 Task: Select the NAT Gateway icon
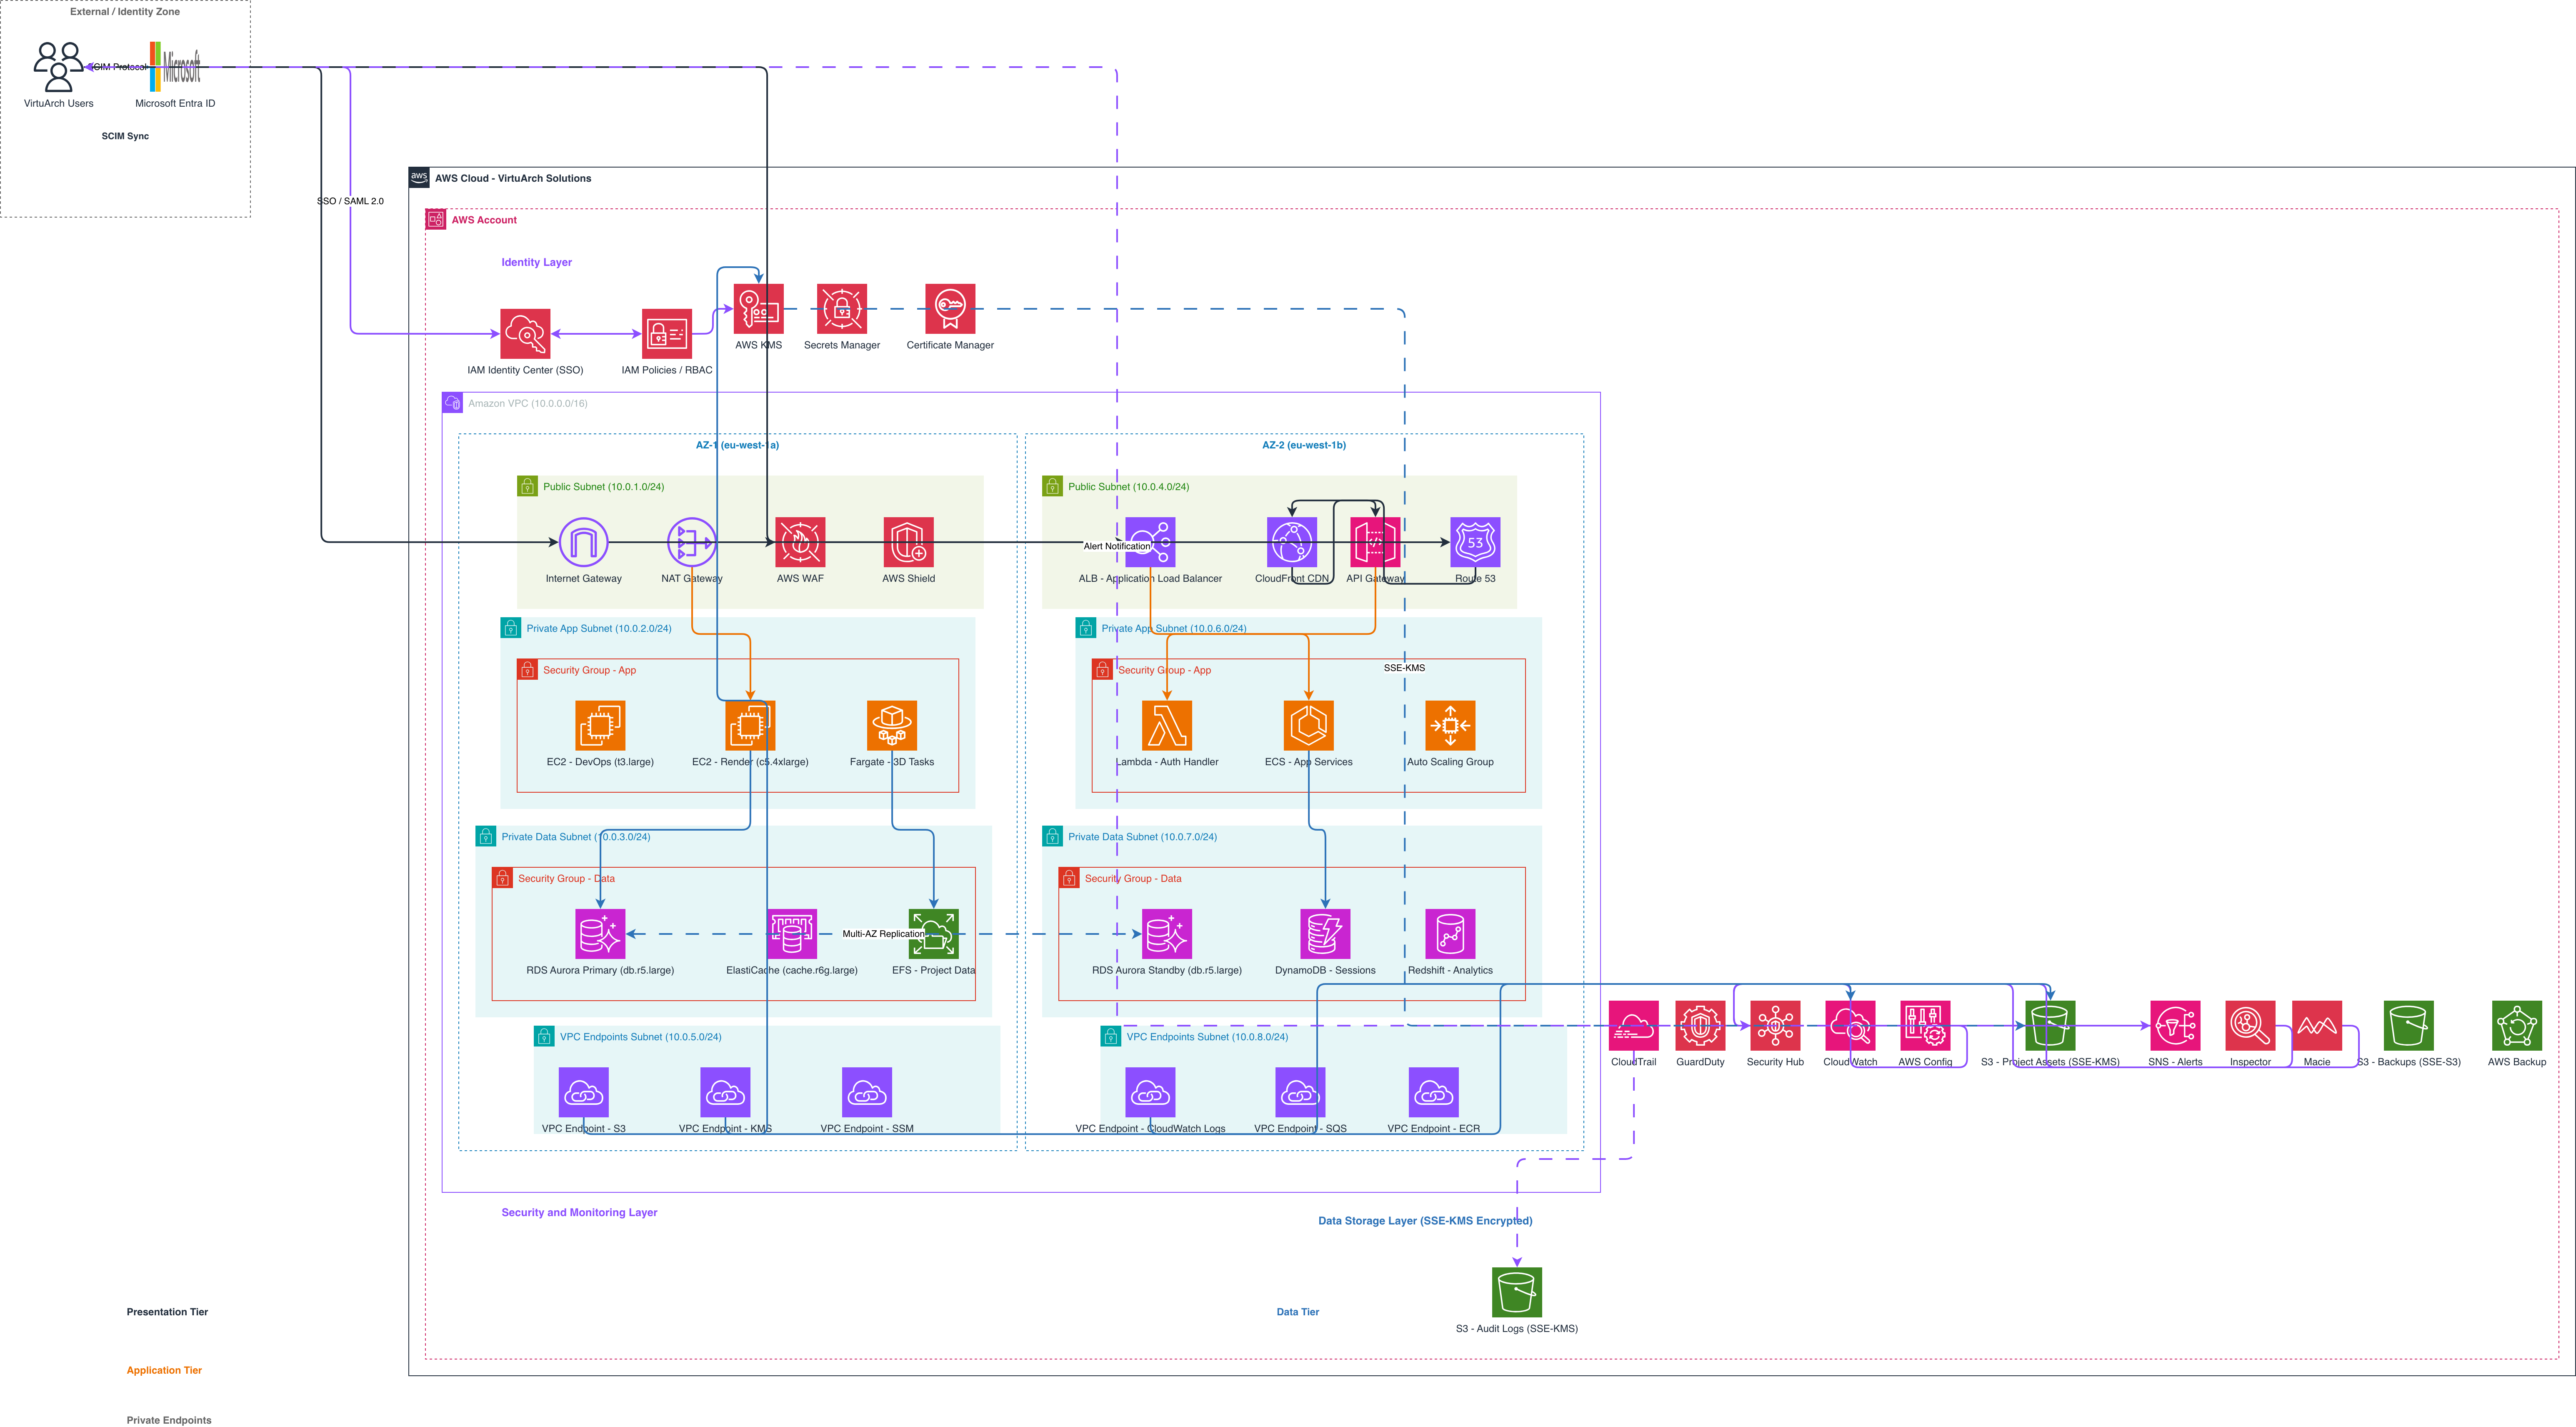692,542
